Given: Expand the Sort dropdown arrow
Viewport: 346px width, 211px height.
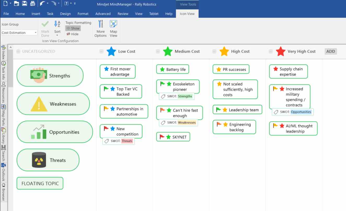Looking at the screenshot, I should (57, 35).
